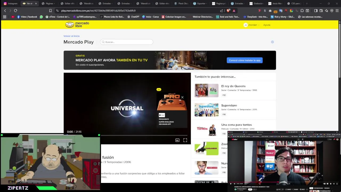Open the Brave Shields lion icon
Screen dimensions: 341x192
click(228, 11)
